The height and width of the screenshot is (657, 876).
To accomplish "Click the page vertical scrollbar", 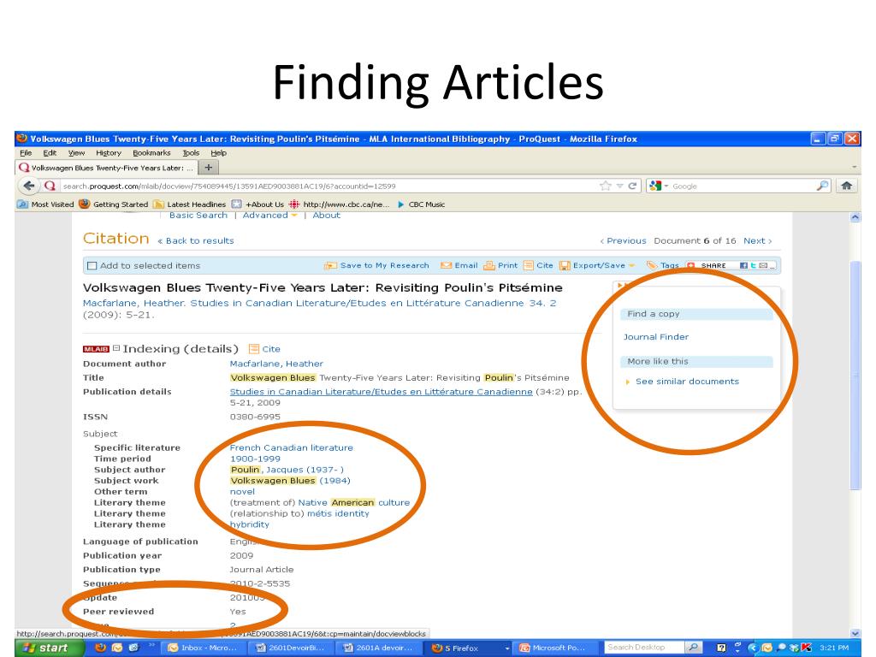I will (855, 375).
